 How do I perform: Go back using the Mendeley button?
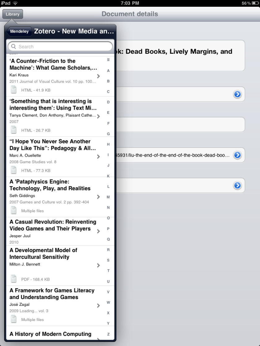point(19,31)
